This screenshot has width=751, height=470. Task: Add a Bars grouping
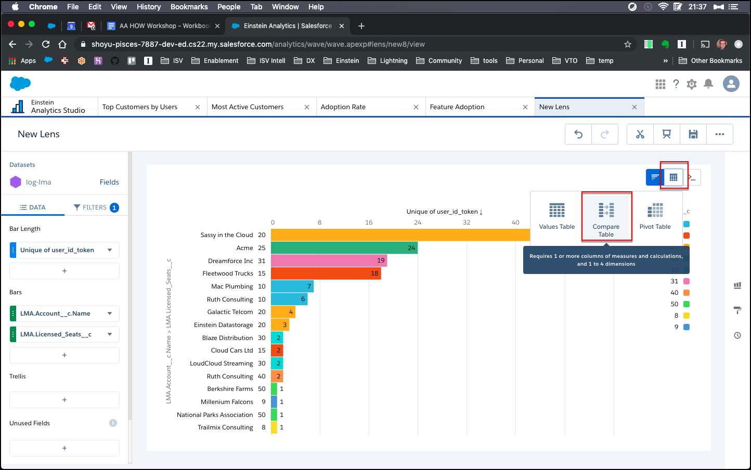point(64,355)
